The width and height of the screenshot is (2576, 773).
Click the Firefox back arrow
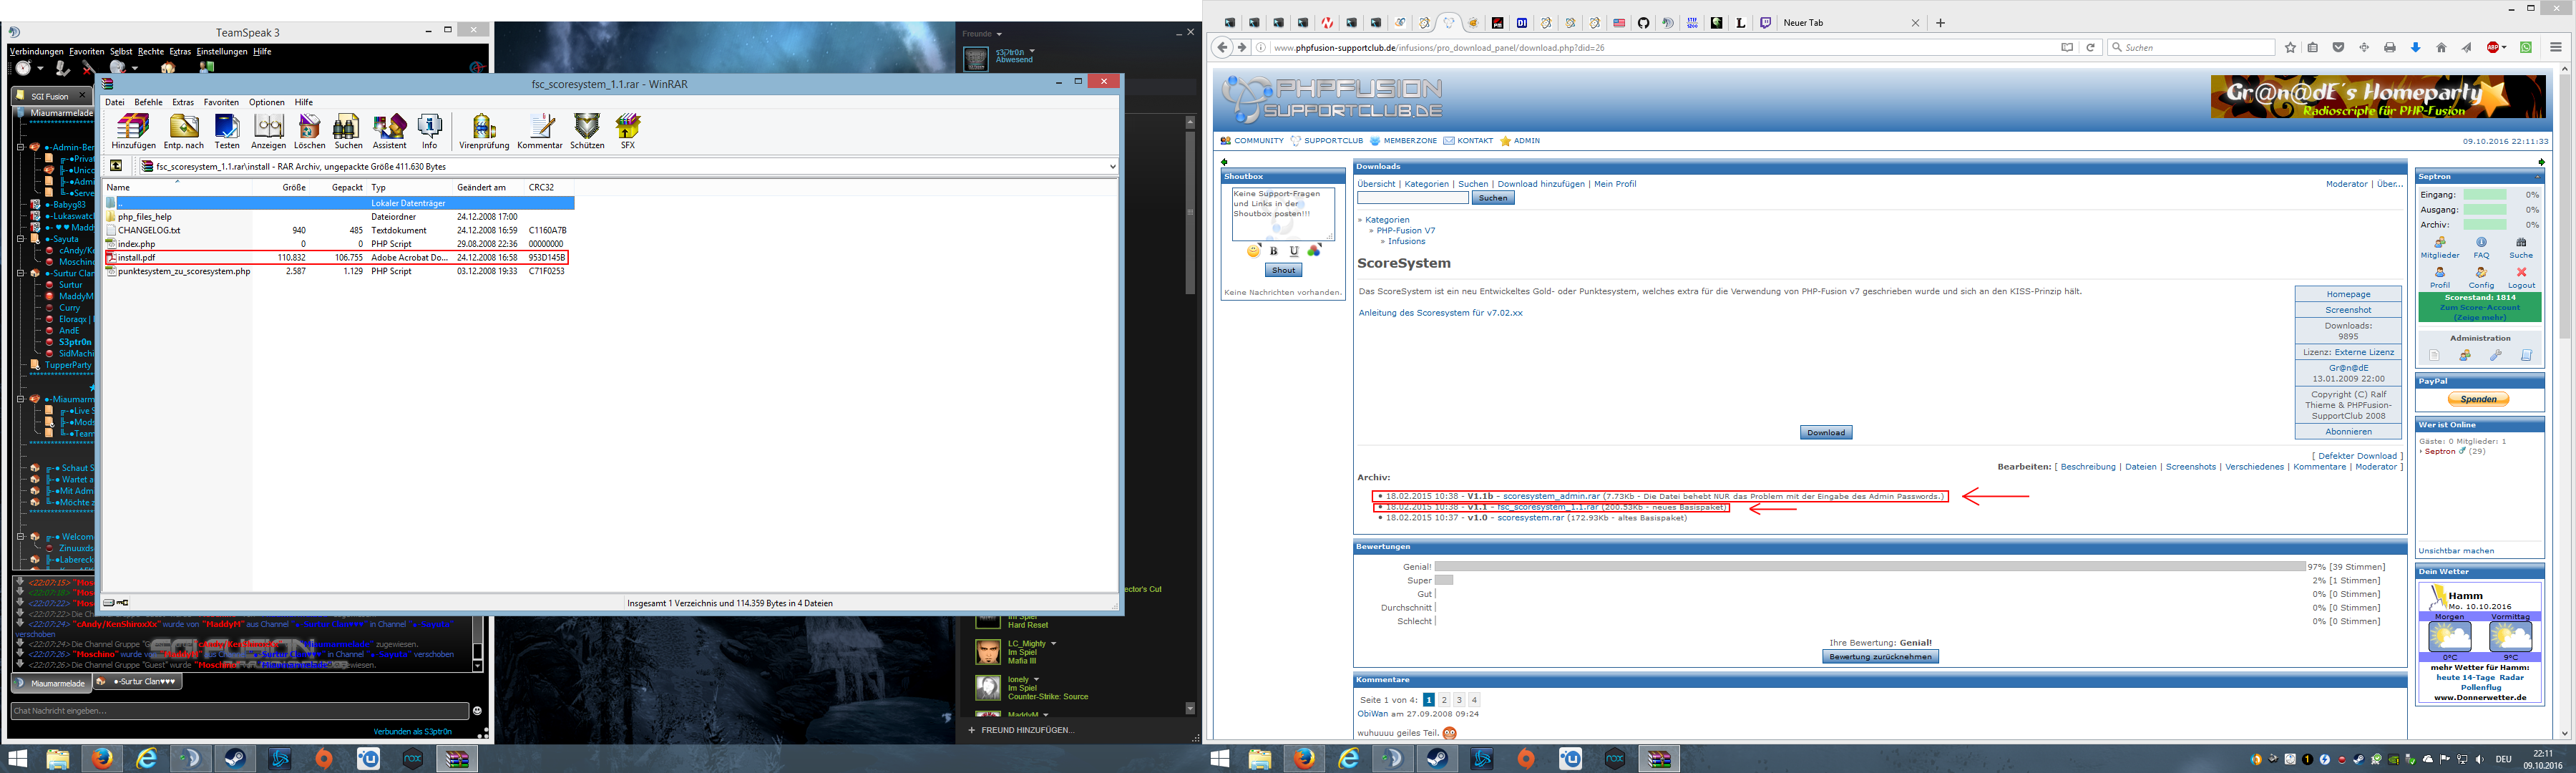(1221, 47)
